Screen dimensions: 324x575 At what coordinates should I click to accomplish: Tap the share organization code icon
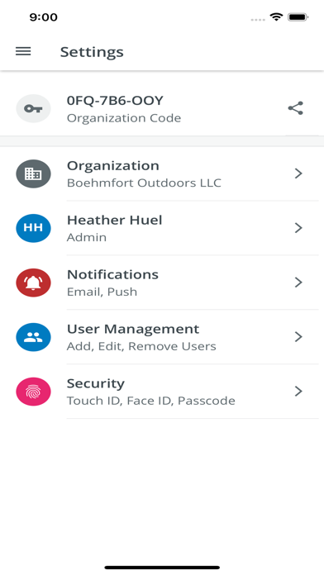295,108
